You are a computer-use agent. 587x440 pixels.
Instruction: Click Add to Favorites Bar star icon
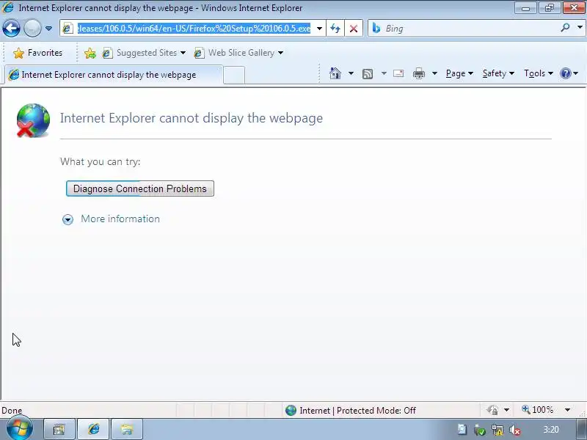[x=90, y=53]
